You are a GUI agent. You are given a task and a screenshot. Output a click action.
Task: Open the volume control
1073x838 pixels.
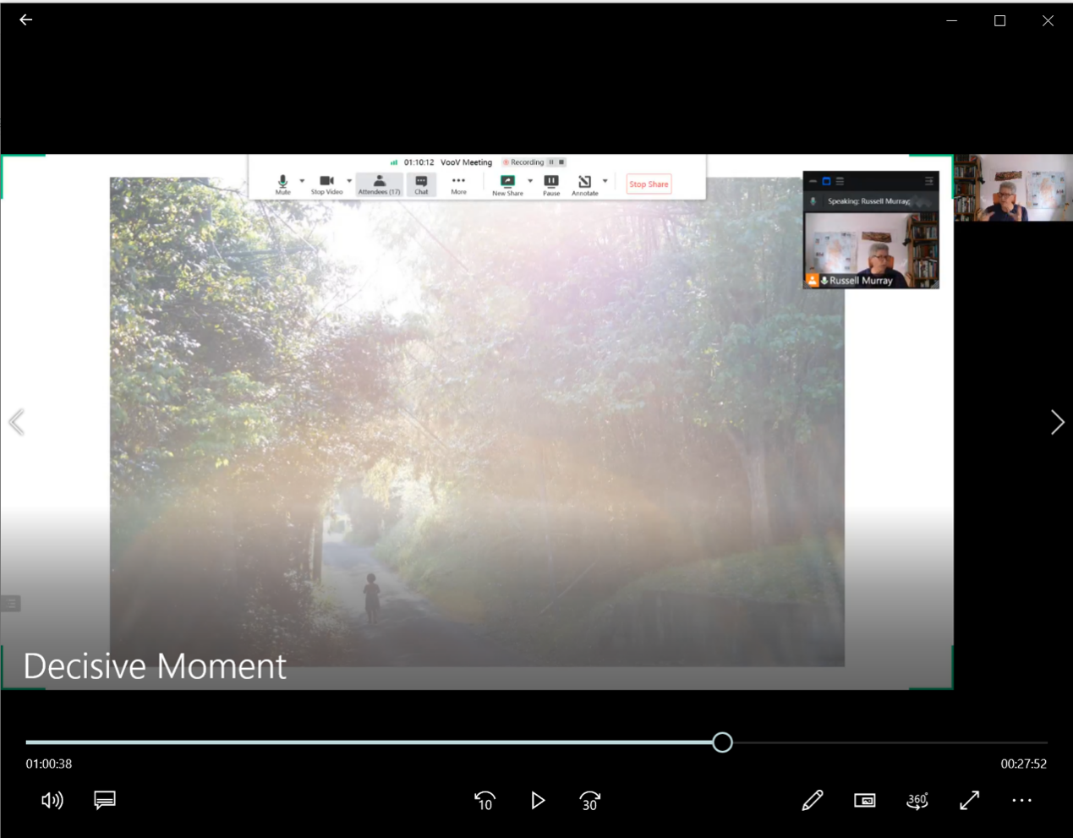click(x=52, y=800)
